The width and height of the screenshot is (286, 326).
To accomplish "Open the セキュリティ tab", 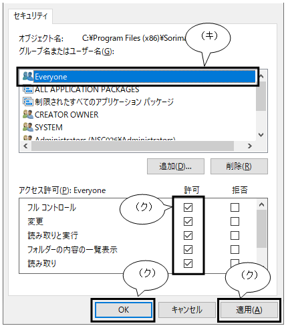I will [30, 16].
